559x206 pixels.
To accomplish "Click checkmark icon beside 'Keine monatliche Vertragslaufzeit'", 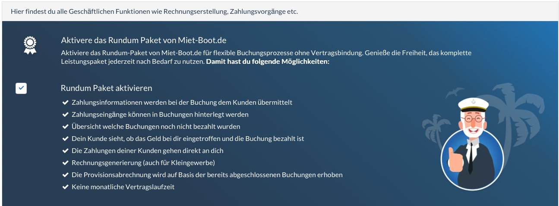I will coord(66,187).
